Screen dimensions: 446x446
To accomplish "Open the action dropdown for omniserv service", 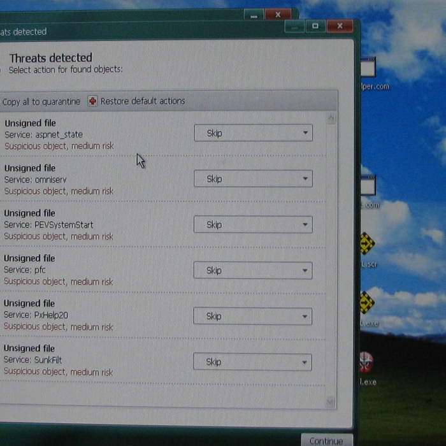I will [253, 178].
